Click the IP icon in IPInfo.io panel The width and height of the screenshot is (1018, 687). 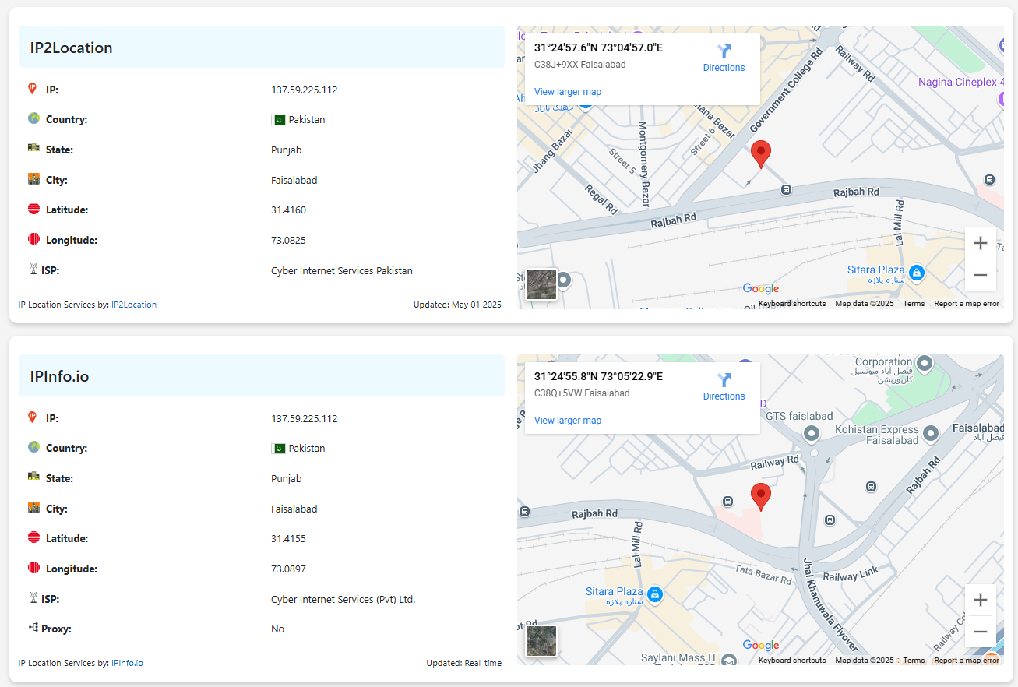(x=33, y=417)
